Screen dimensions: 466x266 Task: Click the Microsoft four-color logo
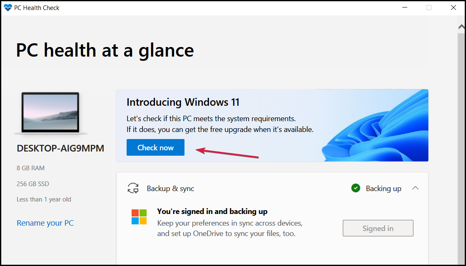(139, 217)
